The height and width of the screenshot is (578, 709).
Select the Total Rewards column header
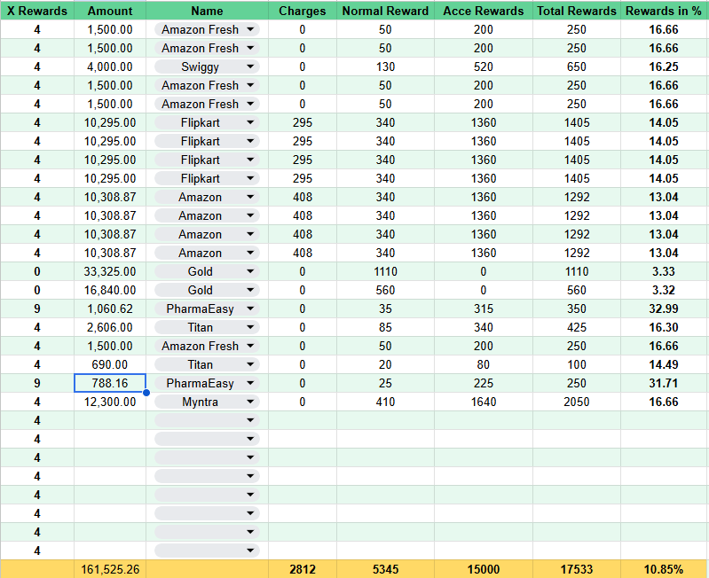pyautogui.click(x=577, y=11)
